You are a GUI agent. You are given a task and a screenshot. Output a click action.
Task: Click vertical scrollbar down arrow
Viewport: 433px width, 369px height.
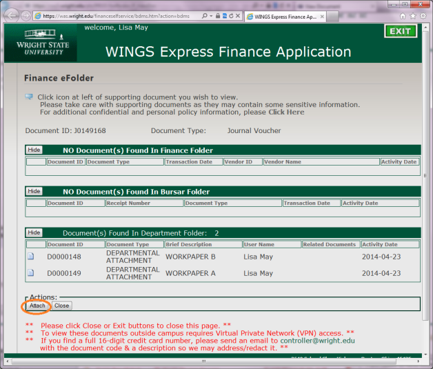click(425, 355)
